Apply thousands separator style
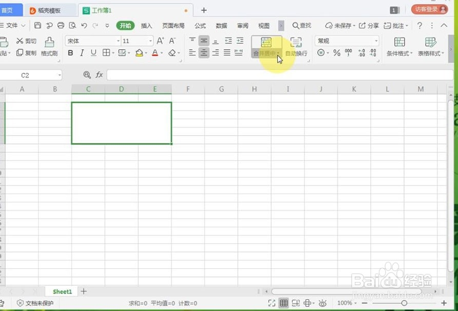Image resolution: width=458 pixels, height=311 pixels. pos(349,53)
